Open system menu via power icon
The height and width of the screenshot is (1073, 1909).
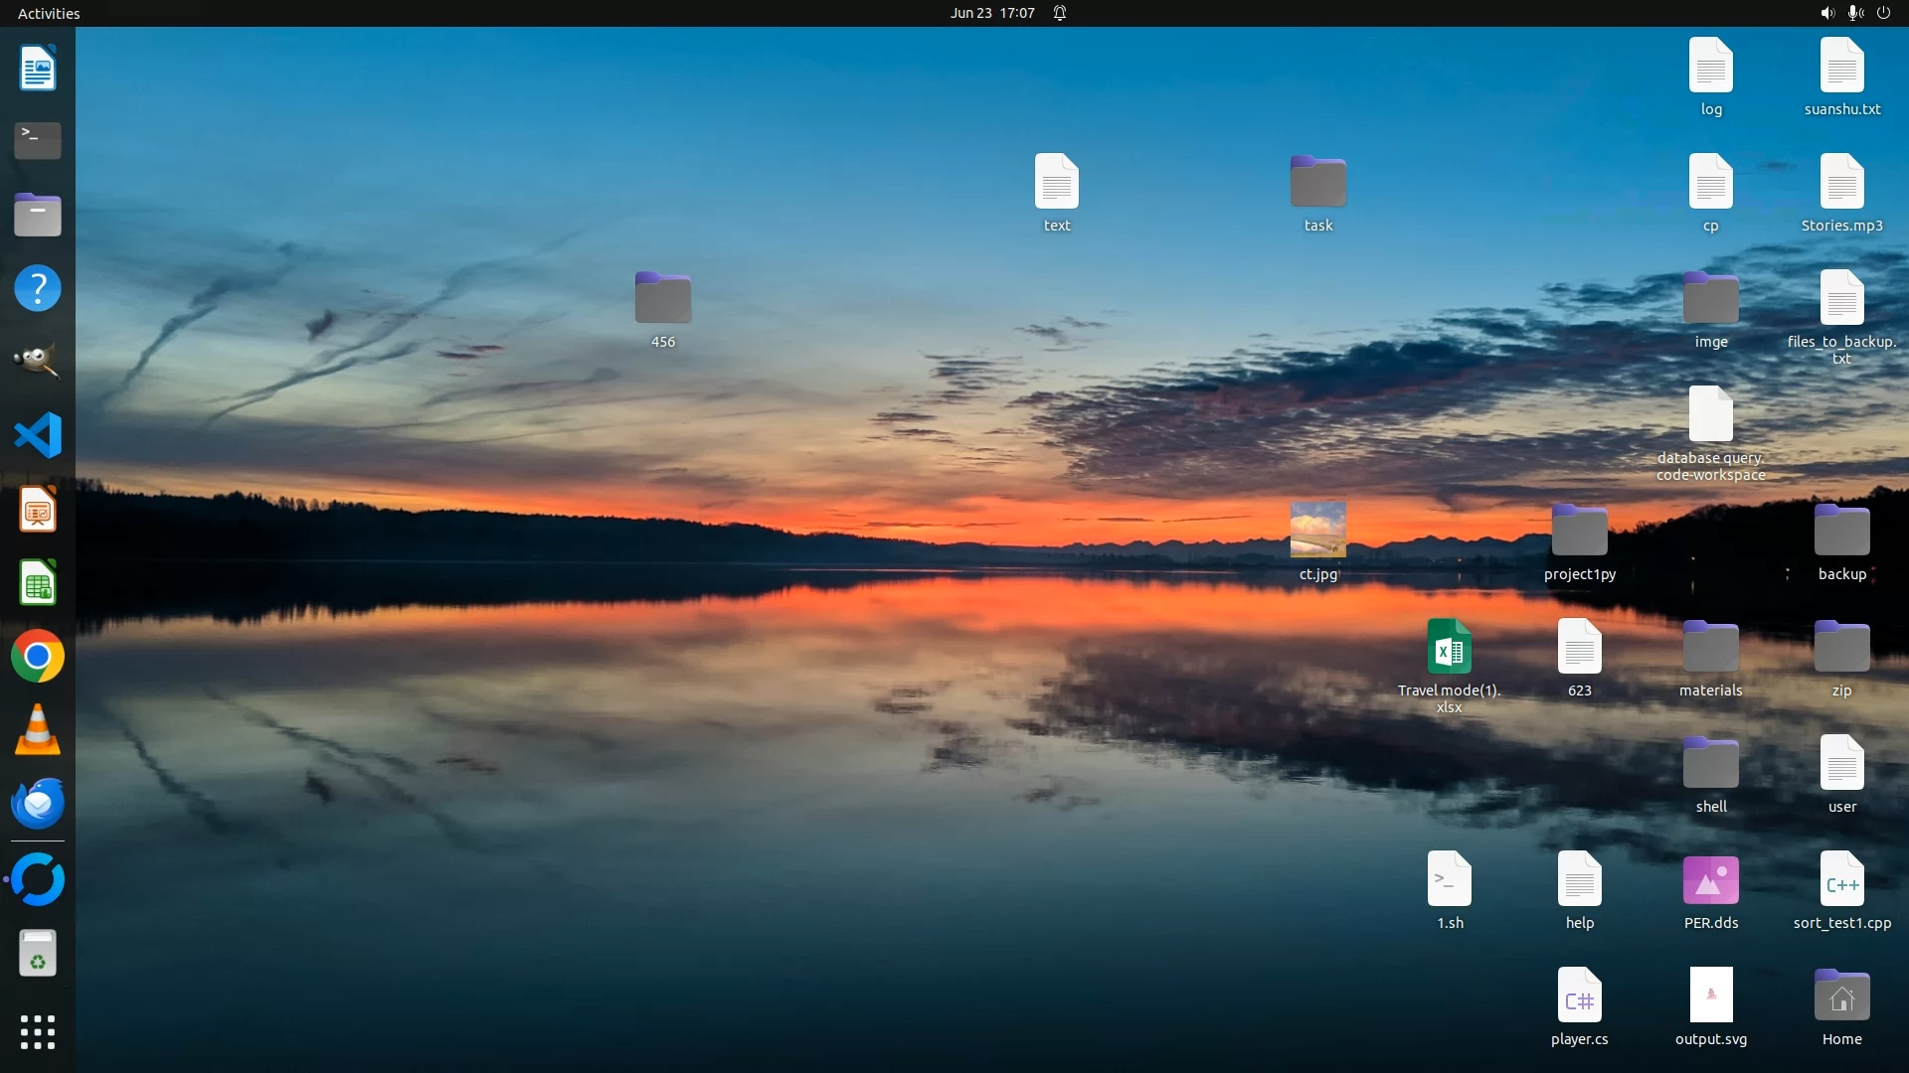(x=1883, y=13)
